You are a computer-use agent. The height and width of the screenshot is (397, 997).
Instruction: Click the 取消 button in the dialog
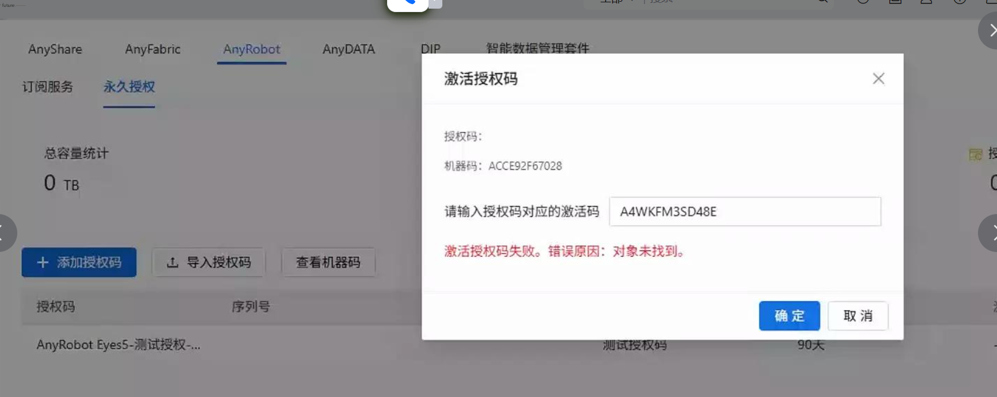(x=858, y=315)
